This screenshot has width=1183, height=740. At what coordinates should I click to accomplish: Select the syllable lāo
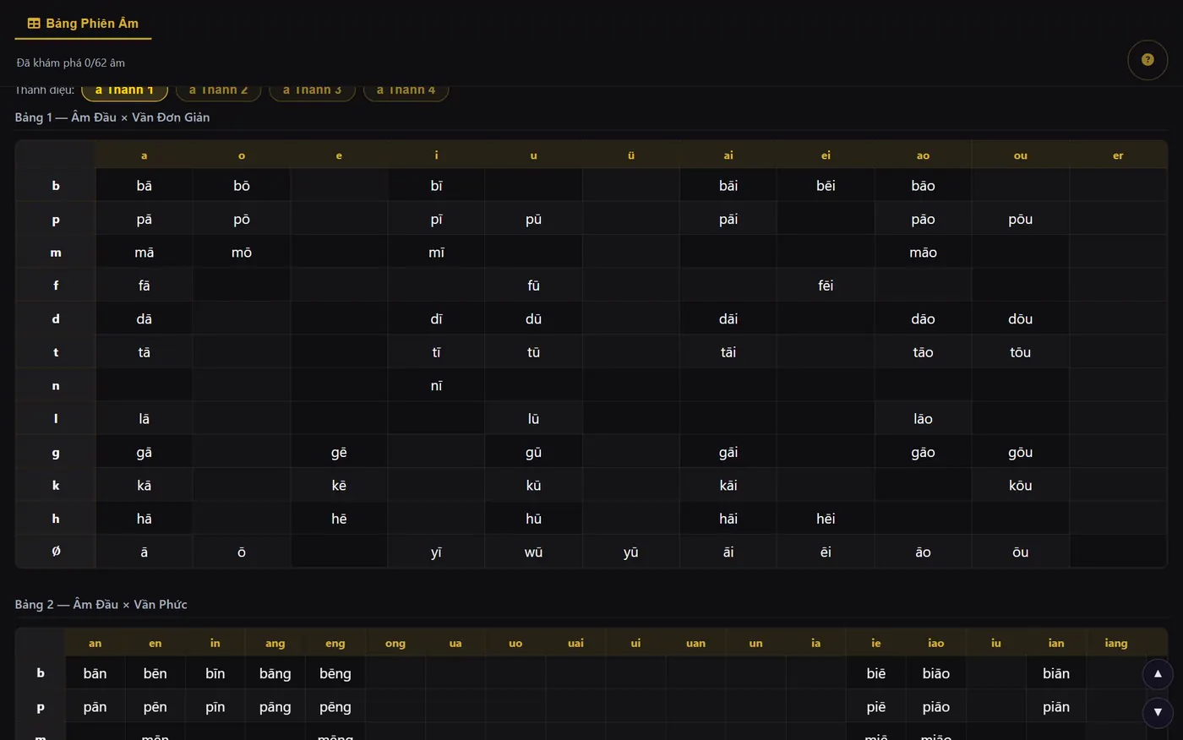point(923,419)
